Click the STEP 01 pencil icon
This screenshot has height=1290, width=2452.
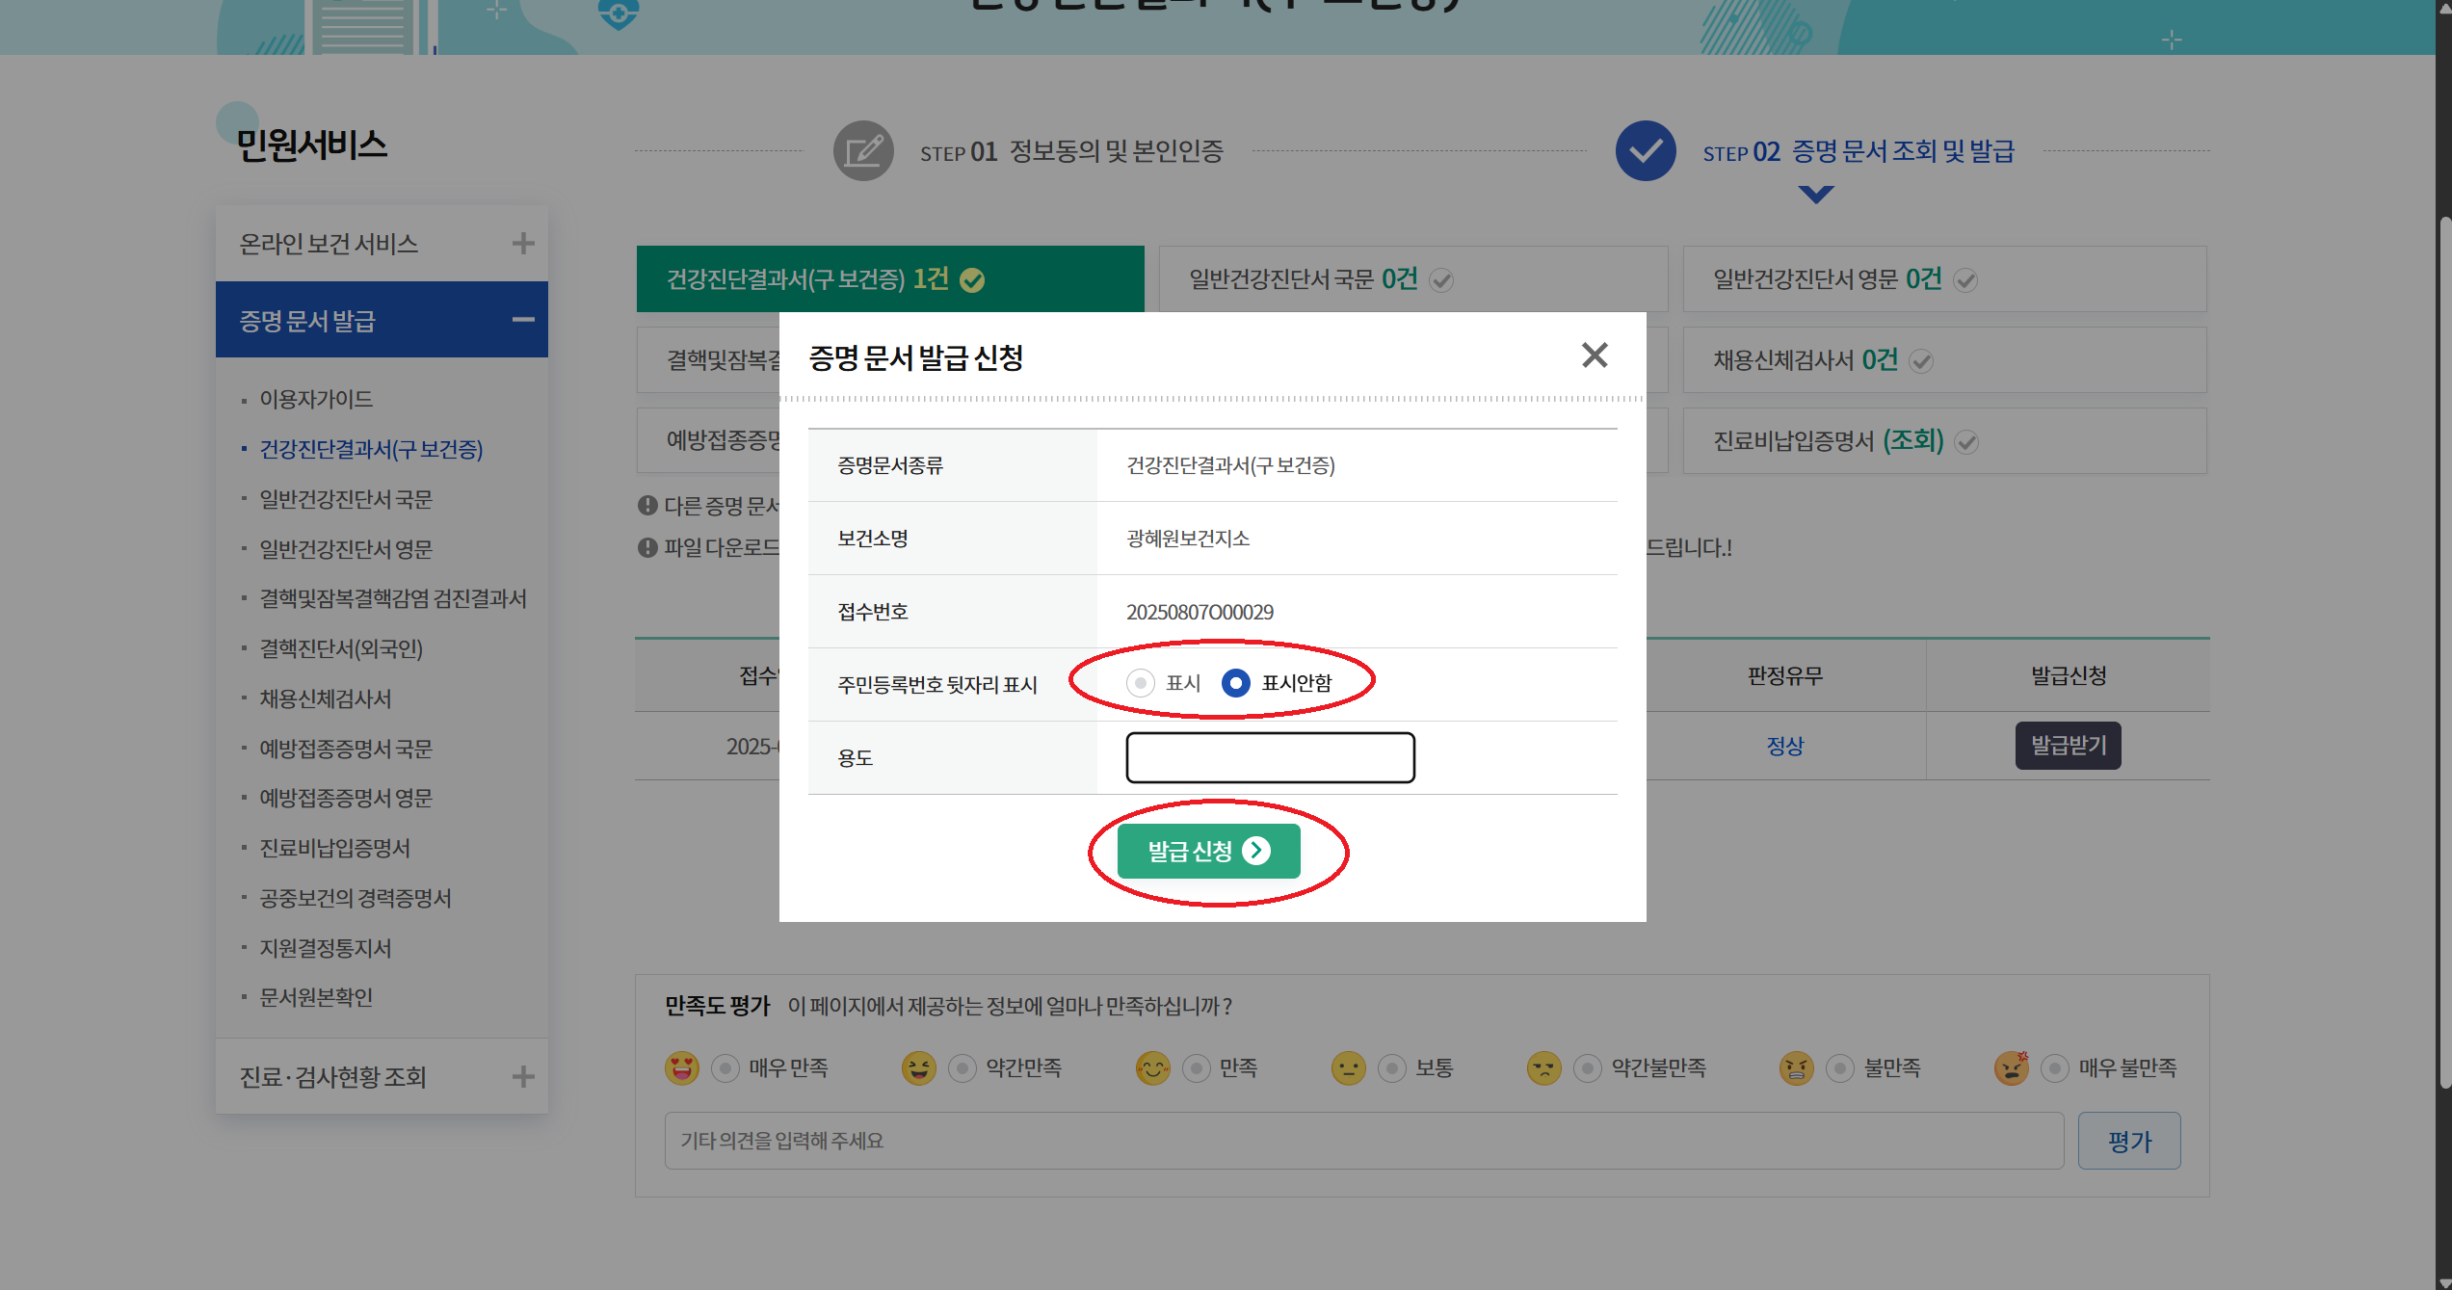coord(862,151)
